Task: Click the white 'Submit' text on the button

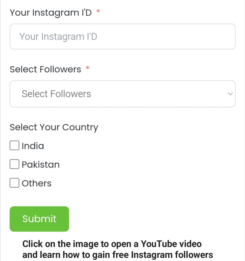Action: pyautogui.click(x=39, y=219)
